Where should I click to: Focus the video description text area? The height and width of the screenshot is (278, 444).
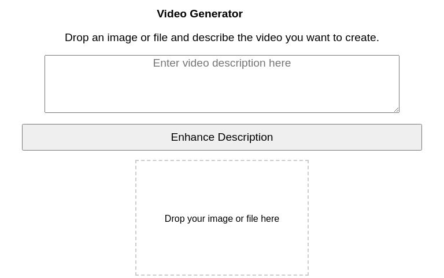coord(222,84)
